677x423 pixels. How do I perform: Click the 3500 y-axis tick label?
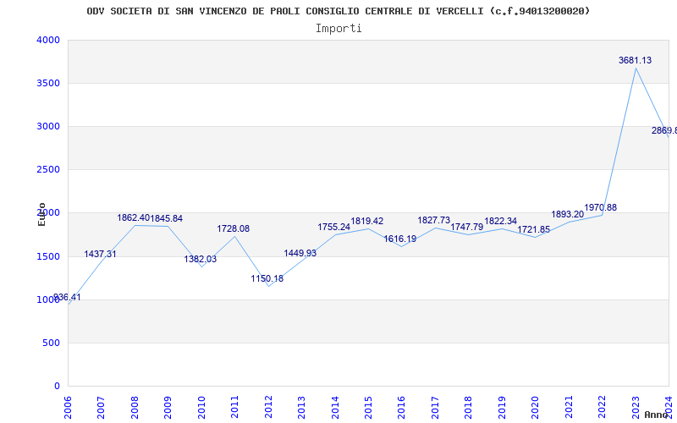pyautogui.click(x=48, y=83)
